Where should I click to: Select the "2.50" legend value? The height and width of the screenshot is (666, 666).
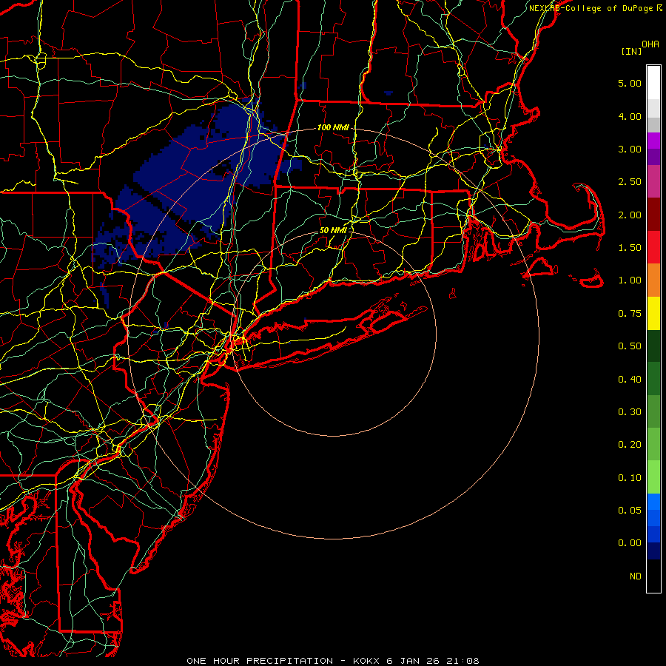coord(630,182)
